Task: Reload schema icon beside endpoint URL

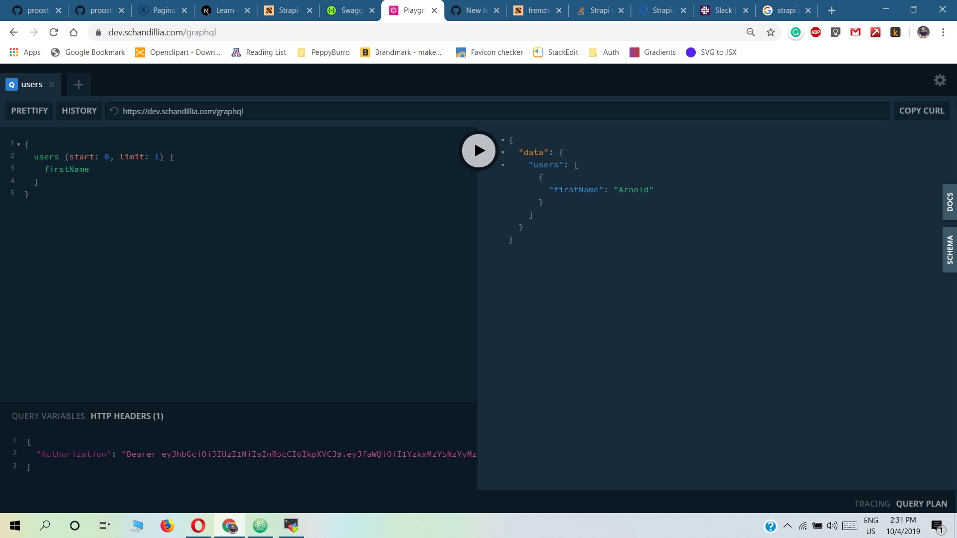Action: pos(114,111)
